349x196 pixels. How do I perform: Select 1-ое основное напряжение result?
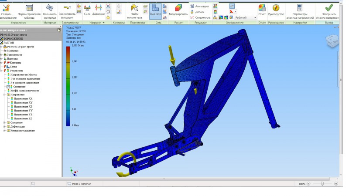point(25,79)
